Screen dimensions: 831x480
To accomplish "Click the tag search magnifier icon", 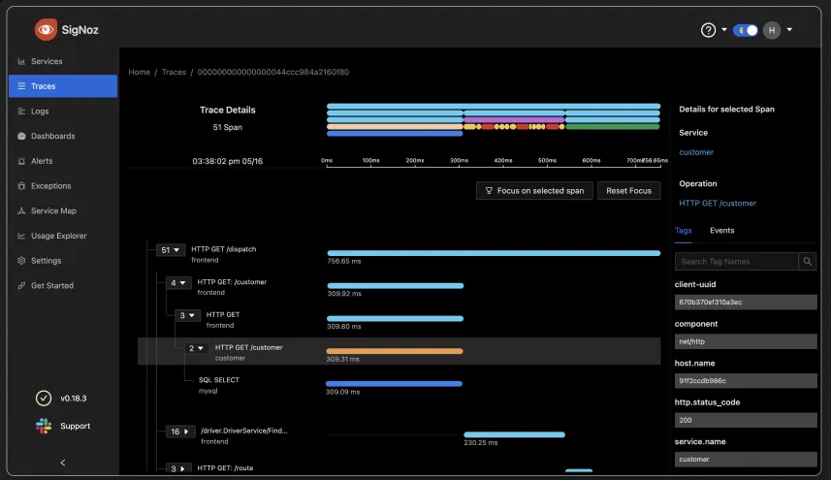I will [807, 261].
